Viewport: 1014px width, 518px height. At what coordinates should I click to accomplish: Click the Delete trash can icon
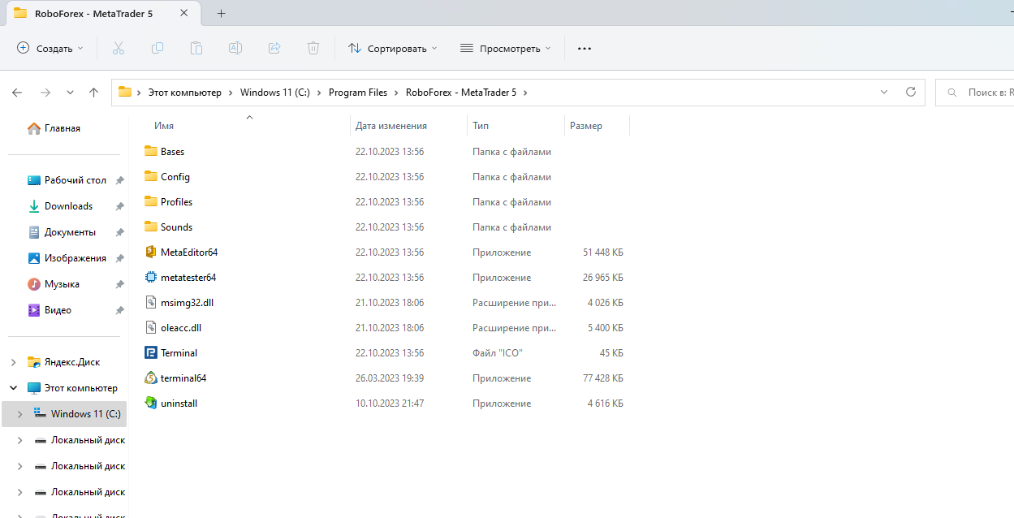pos(313,48)
